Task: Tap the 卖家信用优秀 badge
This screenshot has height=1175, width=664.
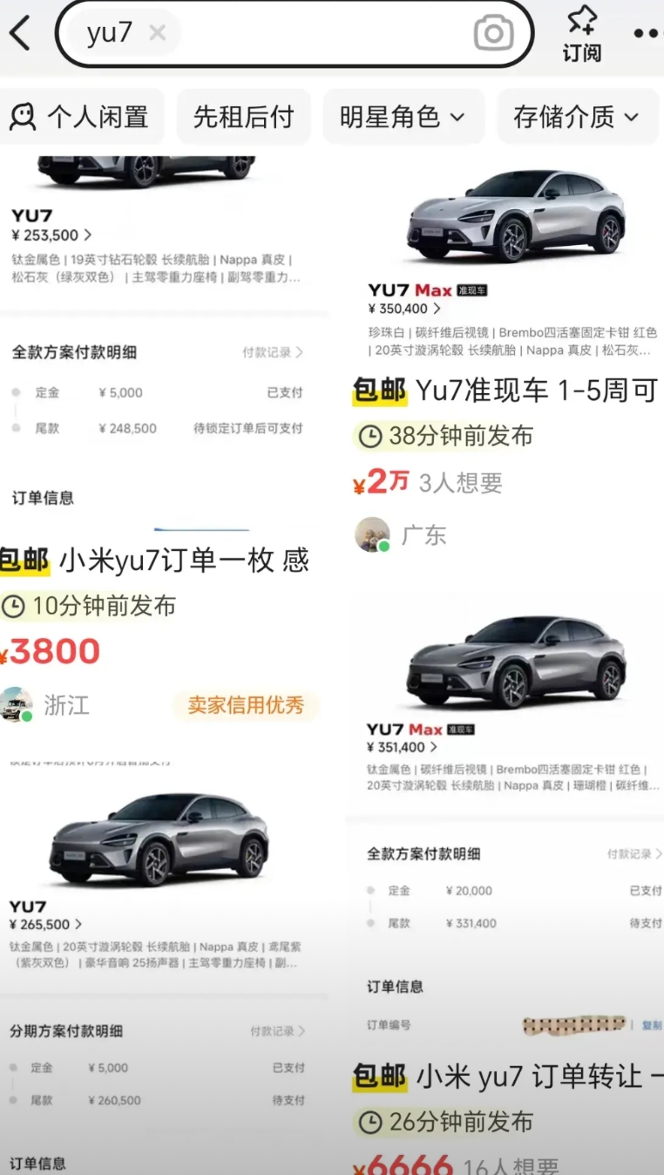Action: coord(246,705)
